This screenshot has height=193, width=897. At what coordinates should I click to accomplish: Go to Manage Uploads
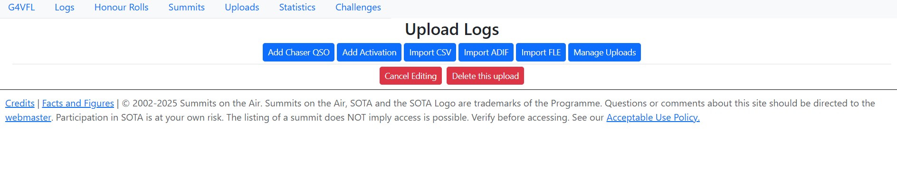click(x=604, y=53)
